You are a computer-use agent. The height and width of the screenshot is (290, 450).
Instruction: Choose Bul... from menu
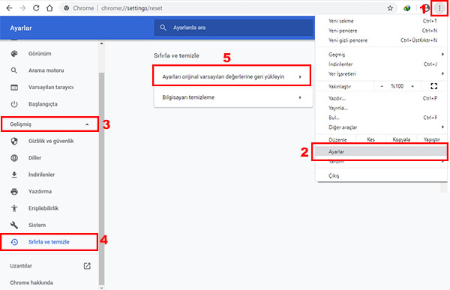point(381,118)
